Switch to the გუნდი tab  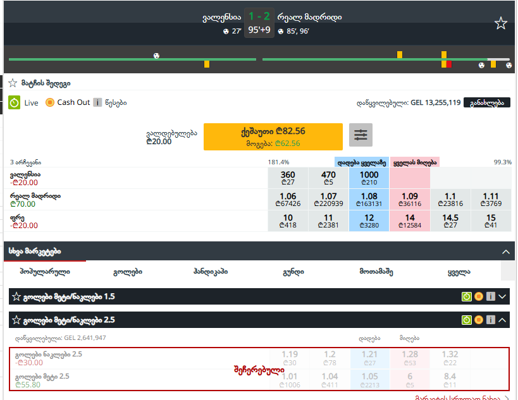293,272
